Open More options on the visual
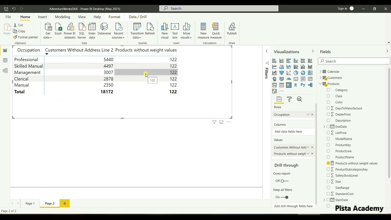 [x=228, y=122]
